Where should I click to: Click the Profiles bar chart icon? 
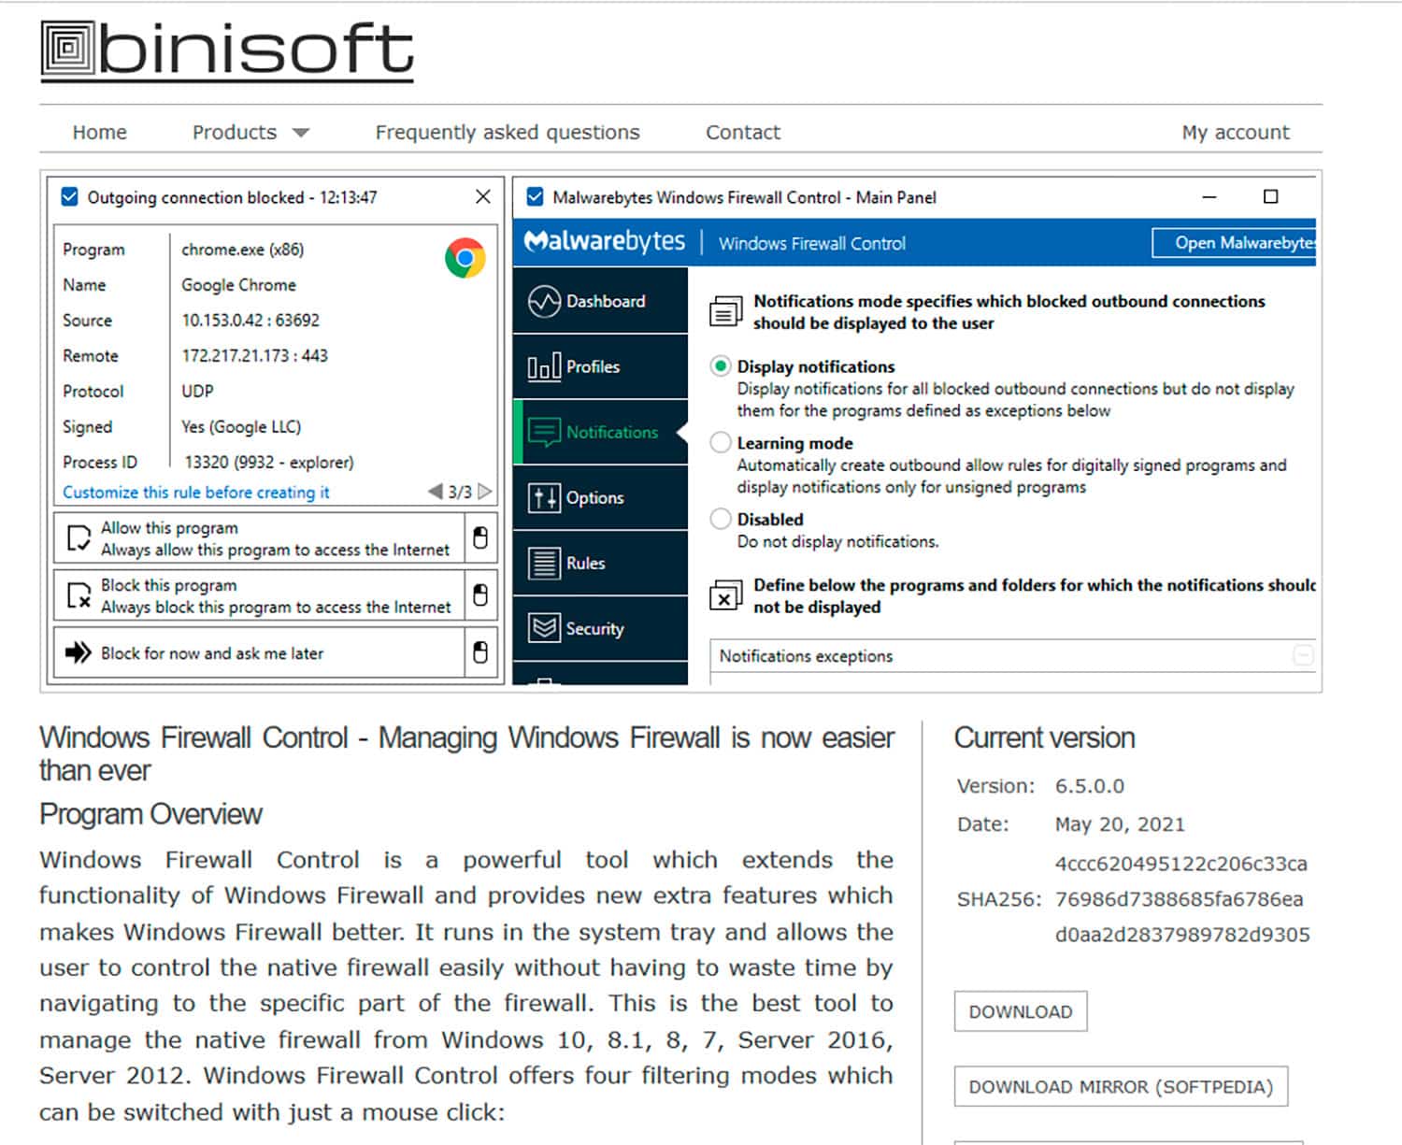544,366
